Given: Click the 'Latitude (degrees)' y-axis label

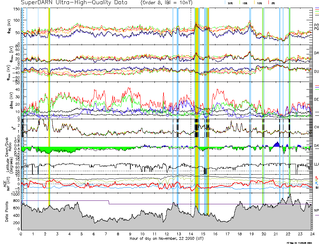Looking at the screenshot, I should pyautogui.click(x=9, y=165).
